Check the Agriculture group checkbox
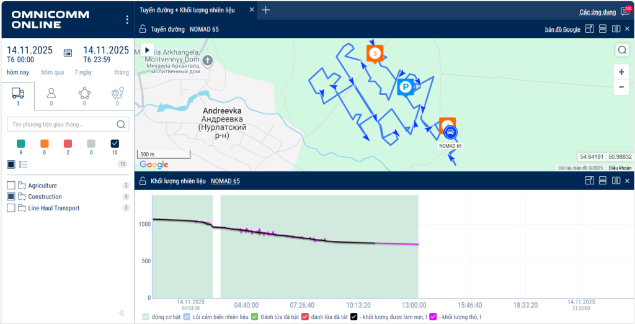 click(11, 186)
